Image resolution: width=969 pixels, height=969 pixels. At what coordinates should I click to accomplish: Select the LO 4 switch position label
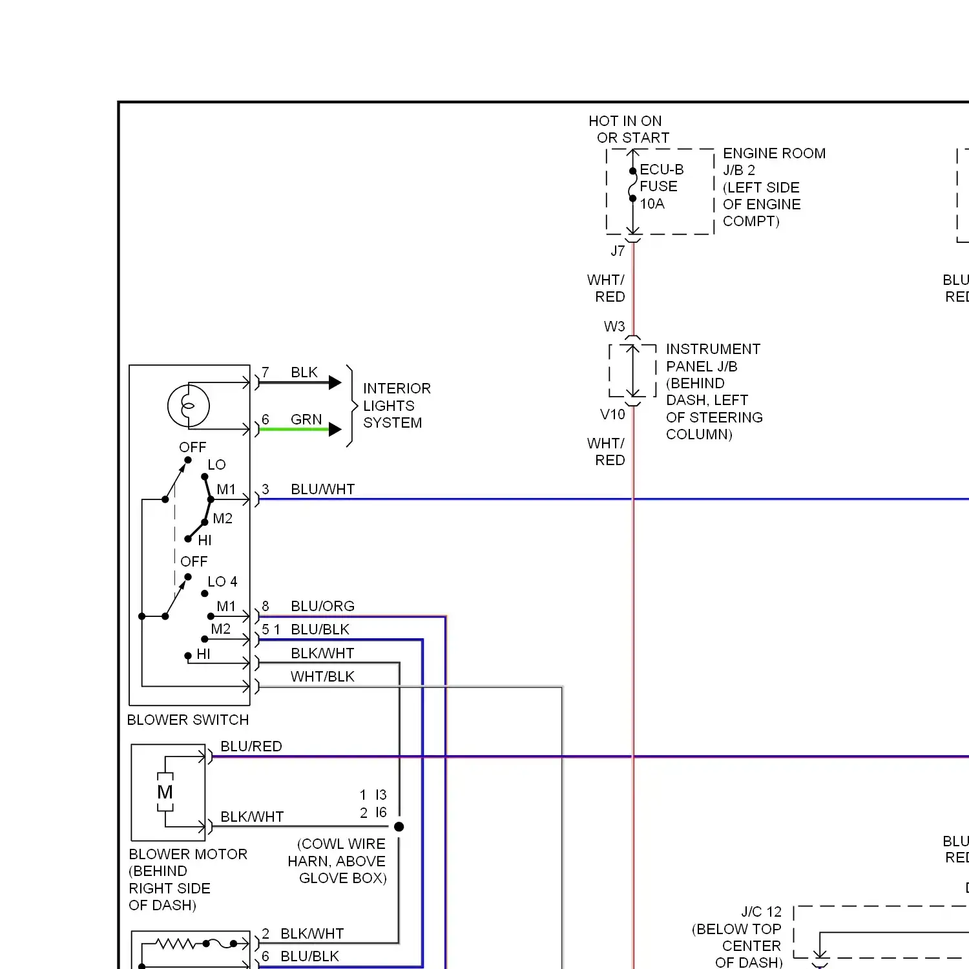pos(222,582)
